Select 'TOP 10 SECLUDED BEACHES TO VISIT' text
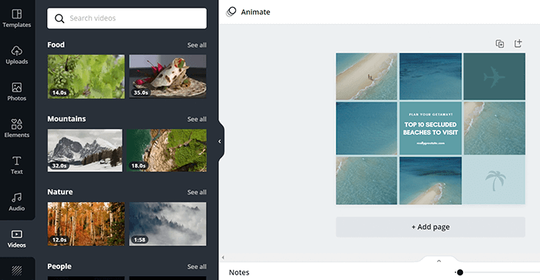 tap(430, 129)
